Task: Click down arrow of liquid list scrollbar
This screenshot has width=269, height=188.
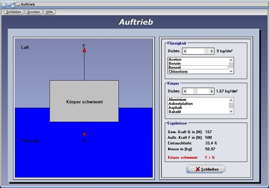Action: pyautogui.click(x=231, y=71)
